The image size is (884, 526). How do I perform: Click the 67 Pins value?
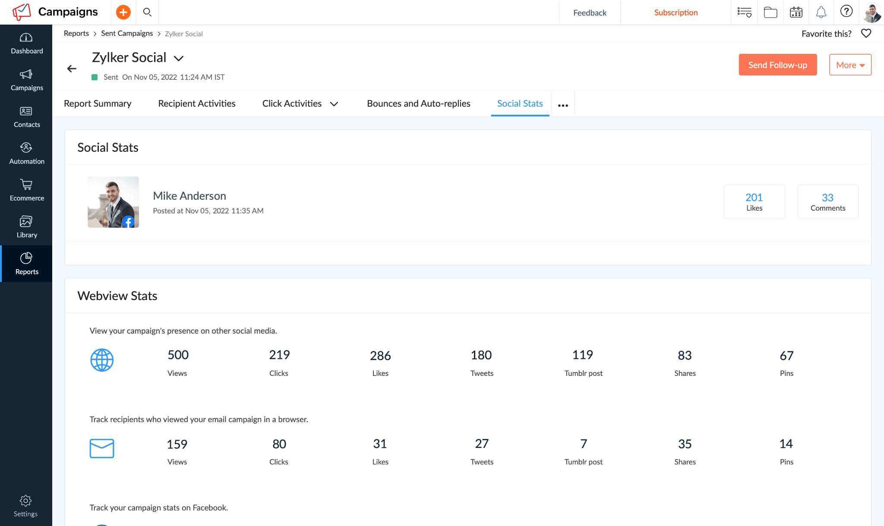pos(786,356)
